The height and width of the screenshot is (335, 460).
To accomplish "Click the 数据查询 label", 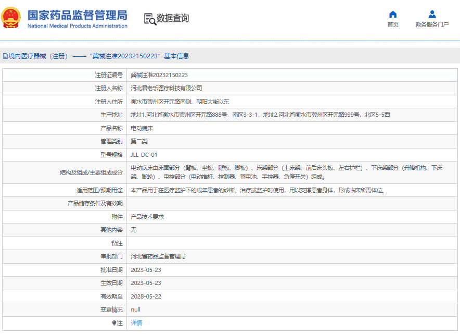I will coord(173,18).
